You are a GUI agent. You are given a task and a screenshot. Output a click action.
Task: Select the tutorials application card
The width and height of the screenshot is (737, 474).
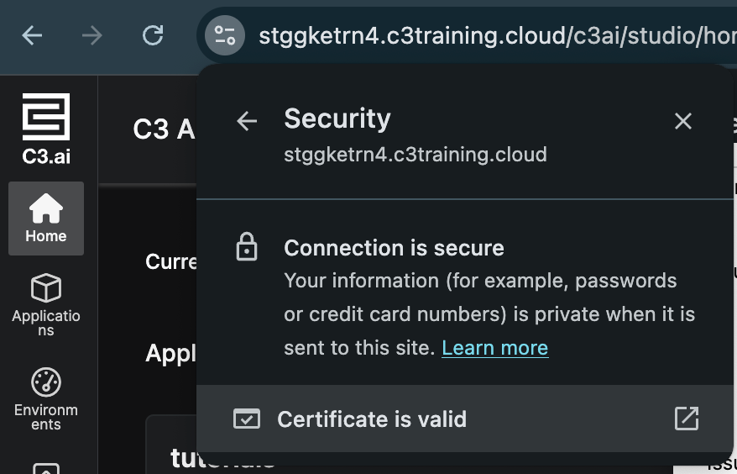point(172,458)
